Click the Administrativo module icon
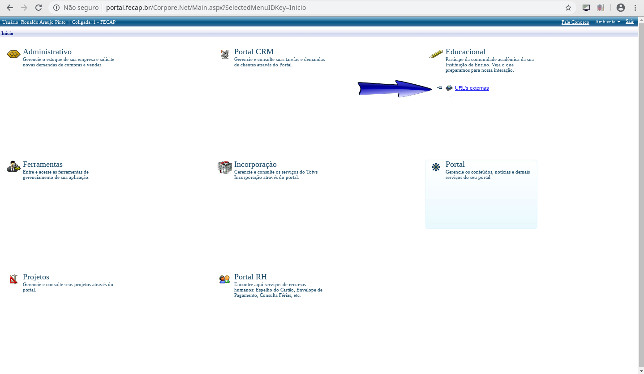Viewport: 644px width, 374px height. click(13, 54)
